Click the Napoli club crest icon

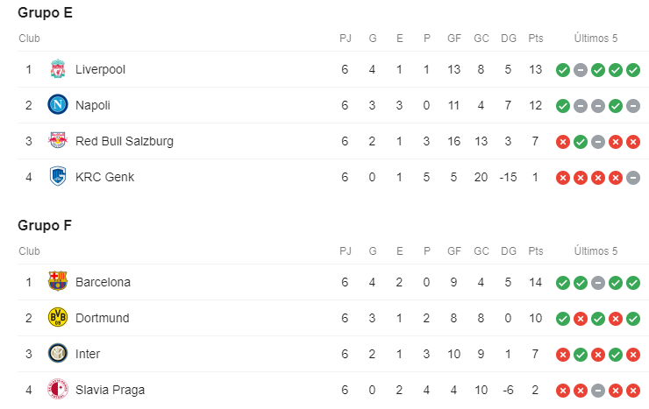coord(57,105)
